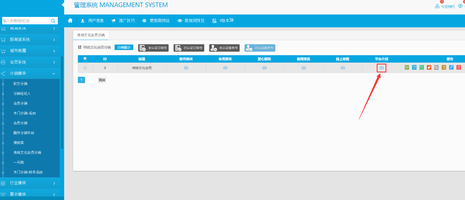The width and height of the screenshot is (465, 200).
Task: Click the VIP icon beside 会员系统
Action: [x=3, y=62]
